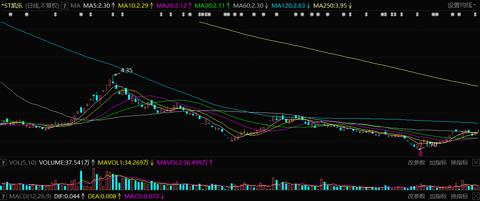Click 加指标 in the VOL panel
480x201 pixels.
[438, 163]
